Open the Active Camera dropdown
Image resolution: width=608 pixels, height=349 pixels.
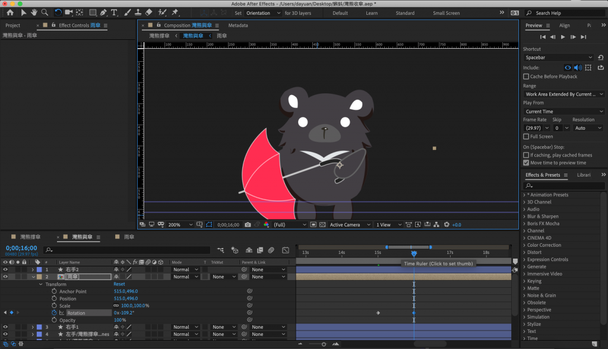coord(350,225)
